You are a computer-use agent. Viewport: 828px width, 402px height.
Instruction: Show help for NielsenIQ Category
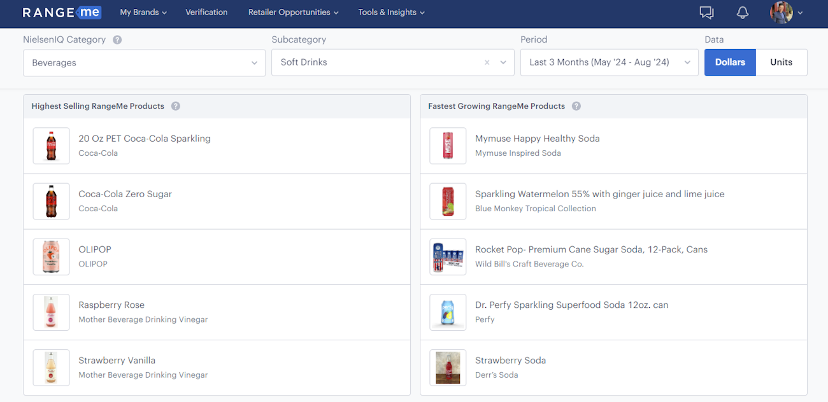coord(117,39)
